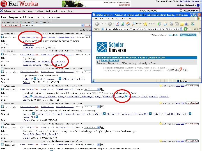
Task: Click Scholar Universe icon next to Fuente,S.S
Action: tap(37, 117)
